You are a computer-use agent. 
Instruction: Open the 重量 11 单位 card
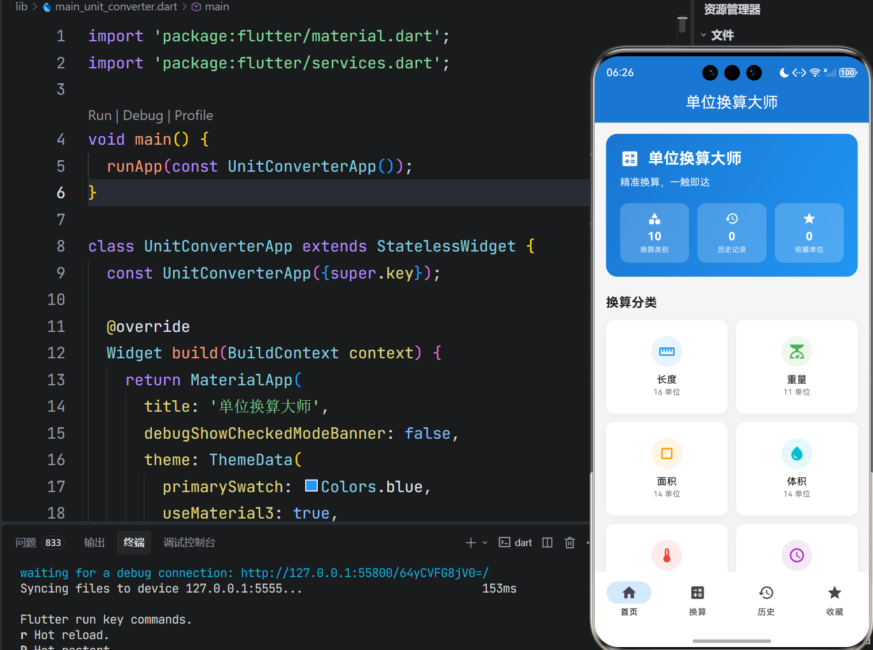pyautogui.click(x=797, y=367)
